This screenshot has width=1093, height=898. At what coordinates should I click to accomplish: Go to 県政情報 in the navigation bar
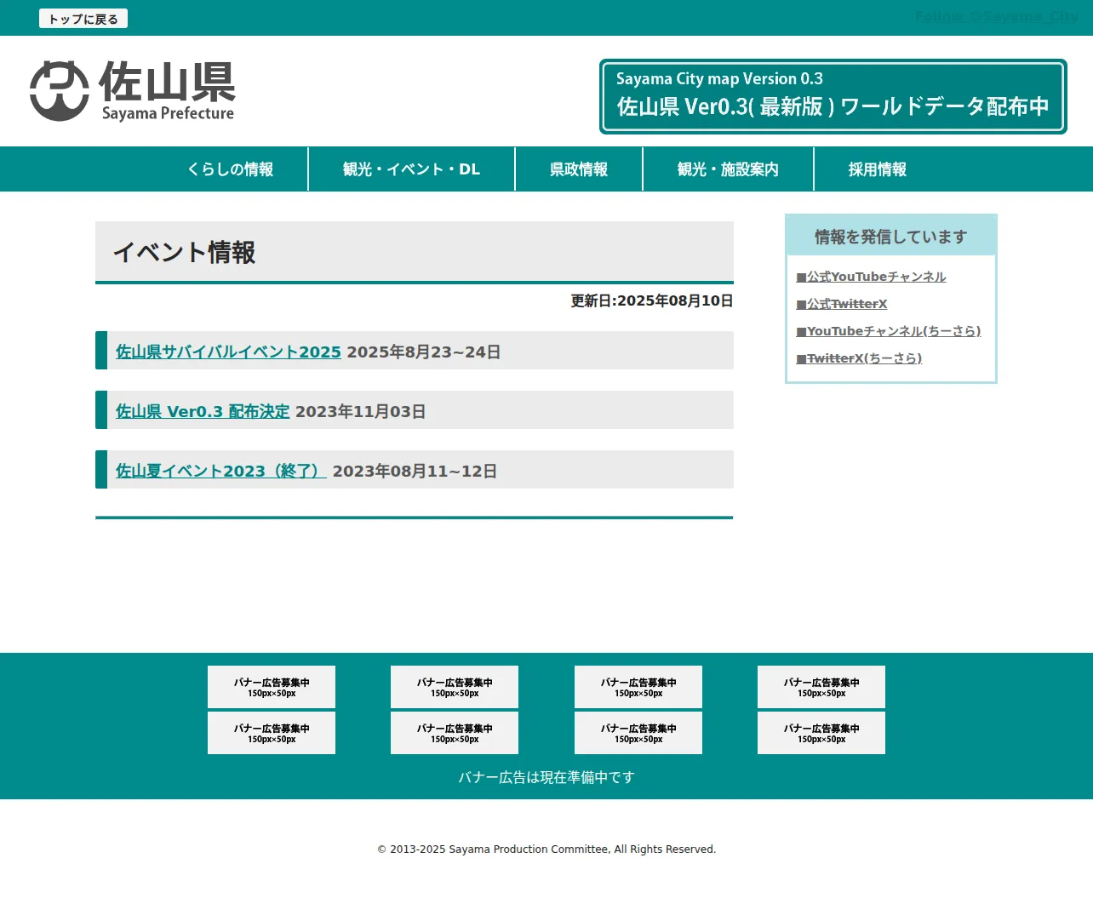click(x=579, y=169)
